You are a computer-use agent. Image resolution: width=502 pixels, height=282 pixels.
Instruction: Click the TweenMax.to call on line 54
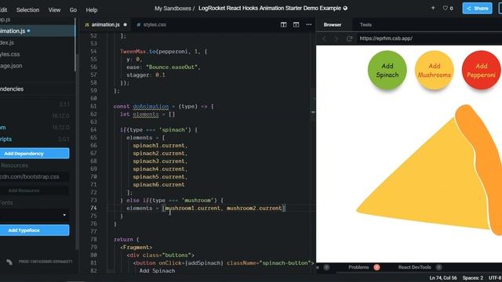coord(138,51)
